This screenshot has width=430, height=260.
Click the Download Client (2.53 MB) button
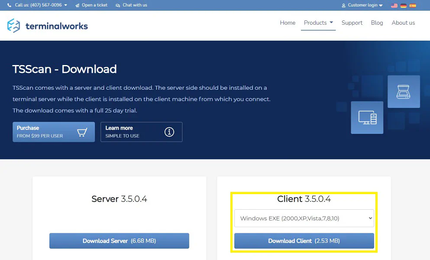coord(304,241)
